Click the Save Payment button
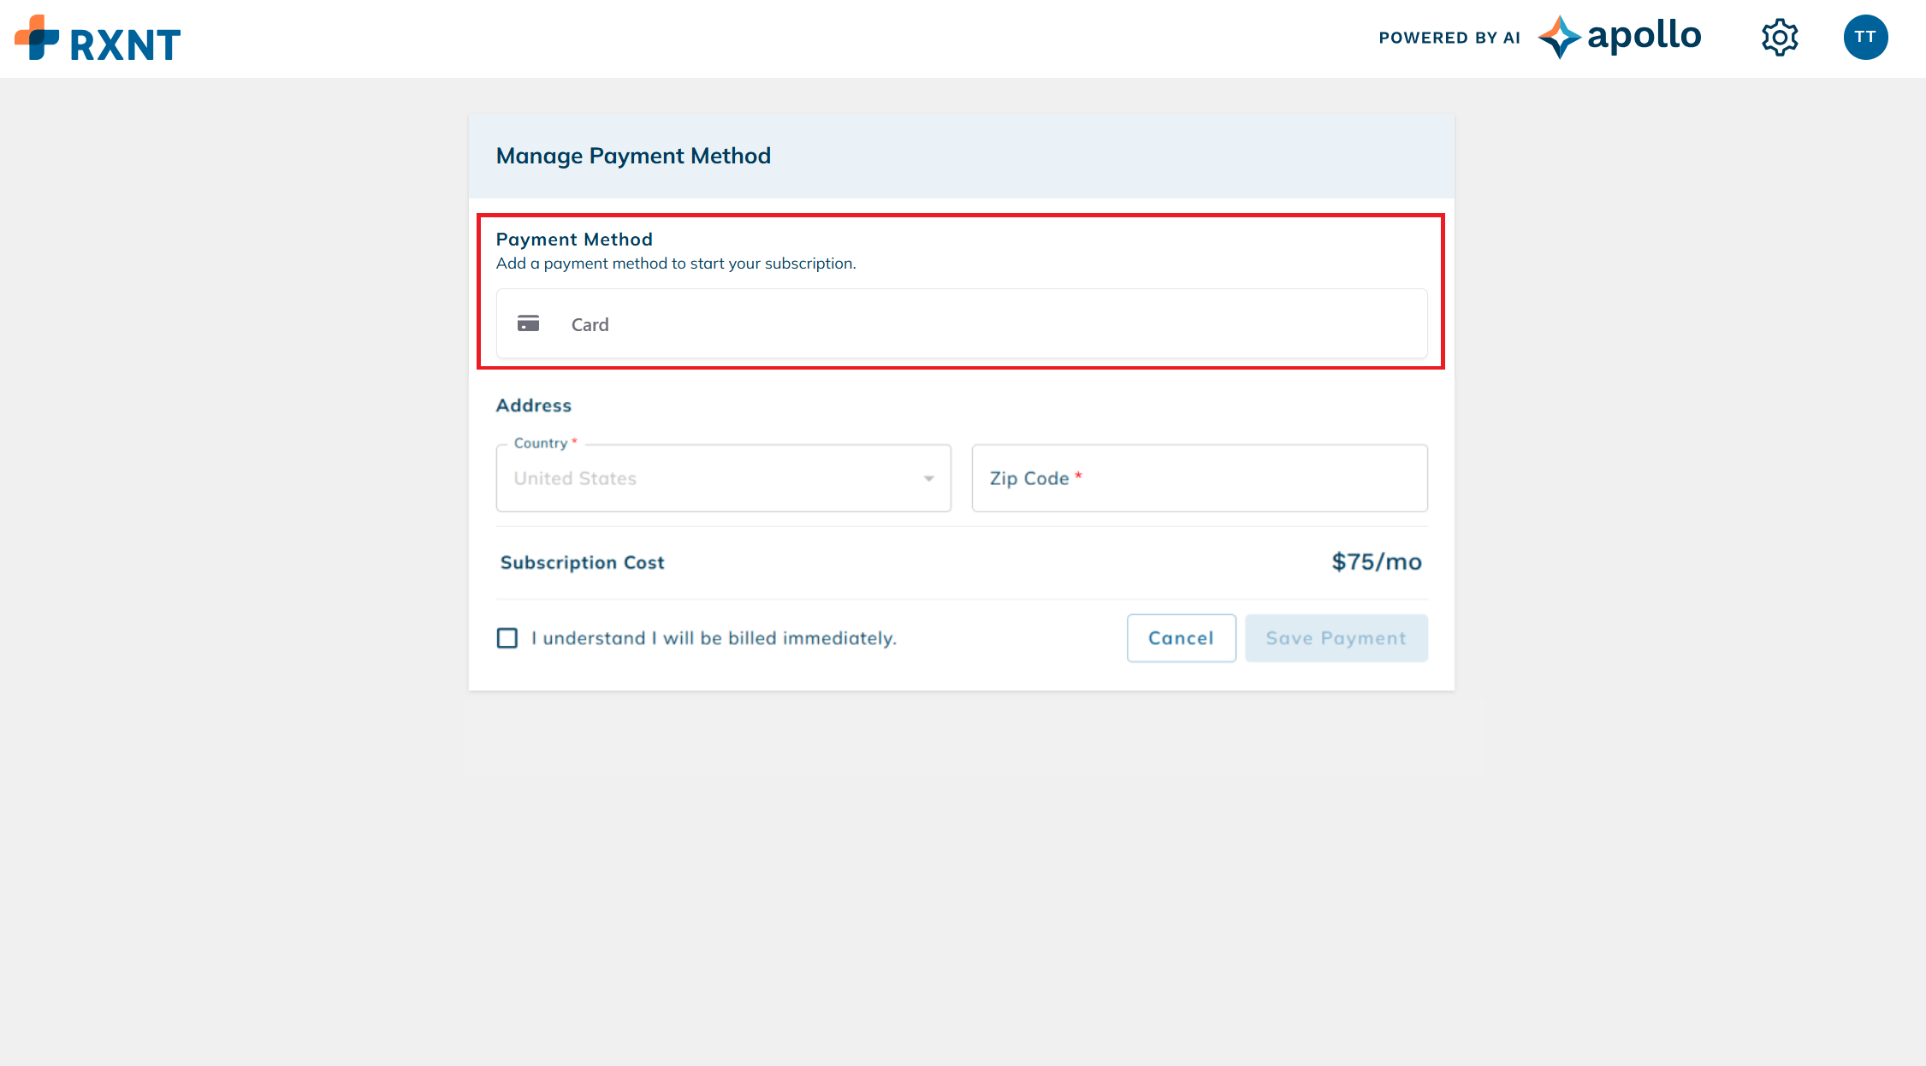The image size is (1926, 1066). point(1336,638)
